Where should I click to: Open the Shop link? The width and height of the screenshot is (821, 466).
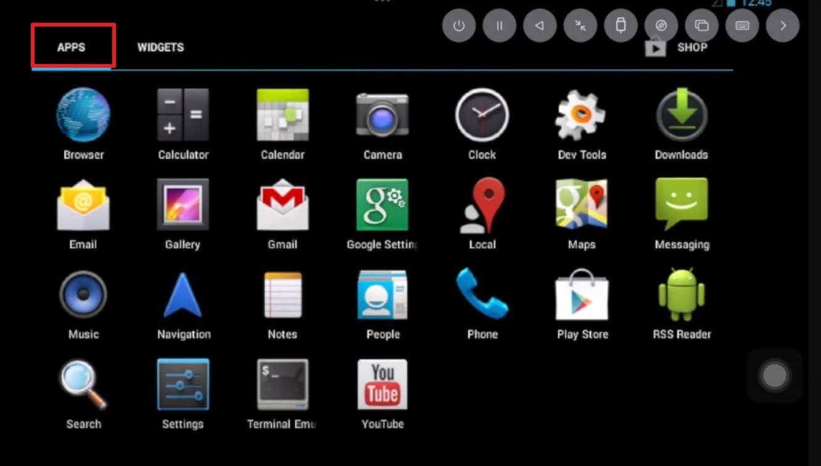click(677, 47)
